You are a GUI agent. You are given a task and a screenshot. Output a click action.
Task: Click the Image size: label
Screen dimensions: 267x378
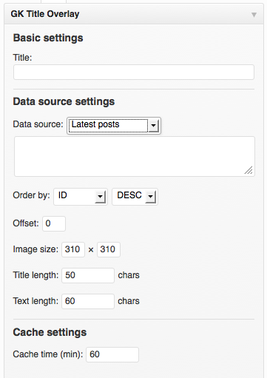click(x=36, y=249)
